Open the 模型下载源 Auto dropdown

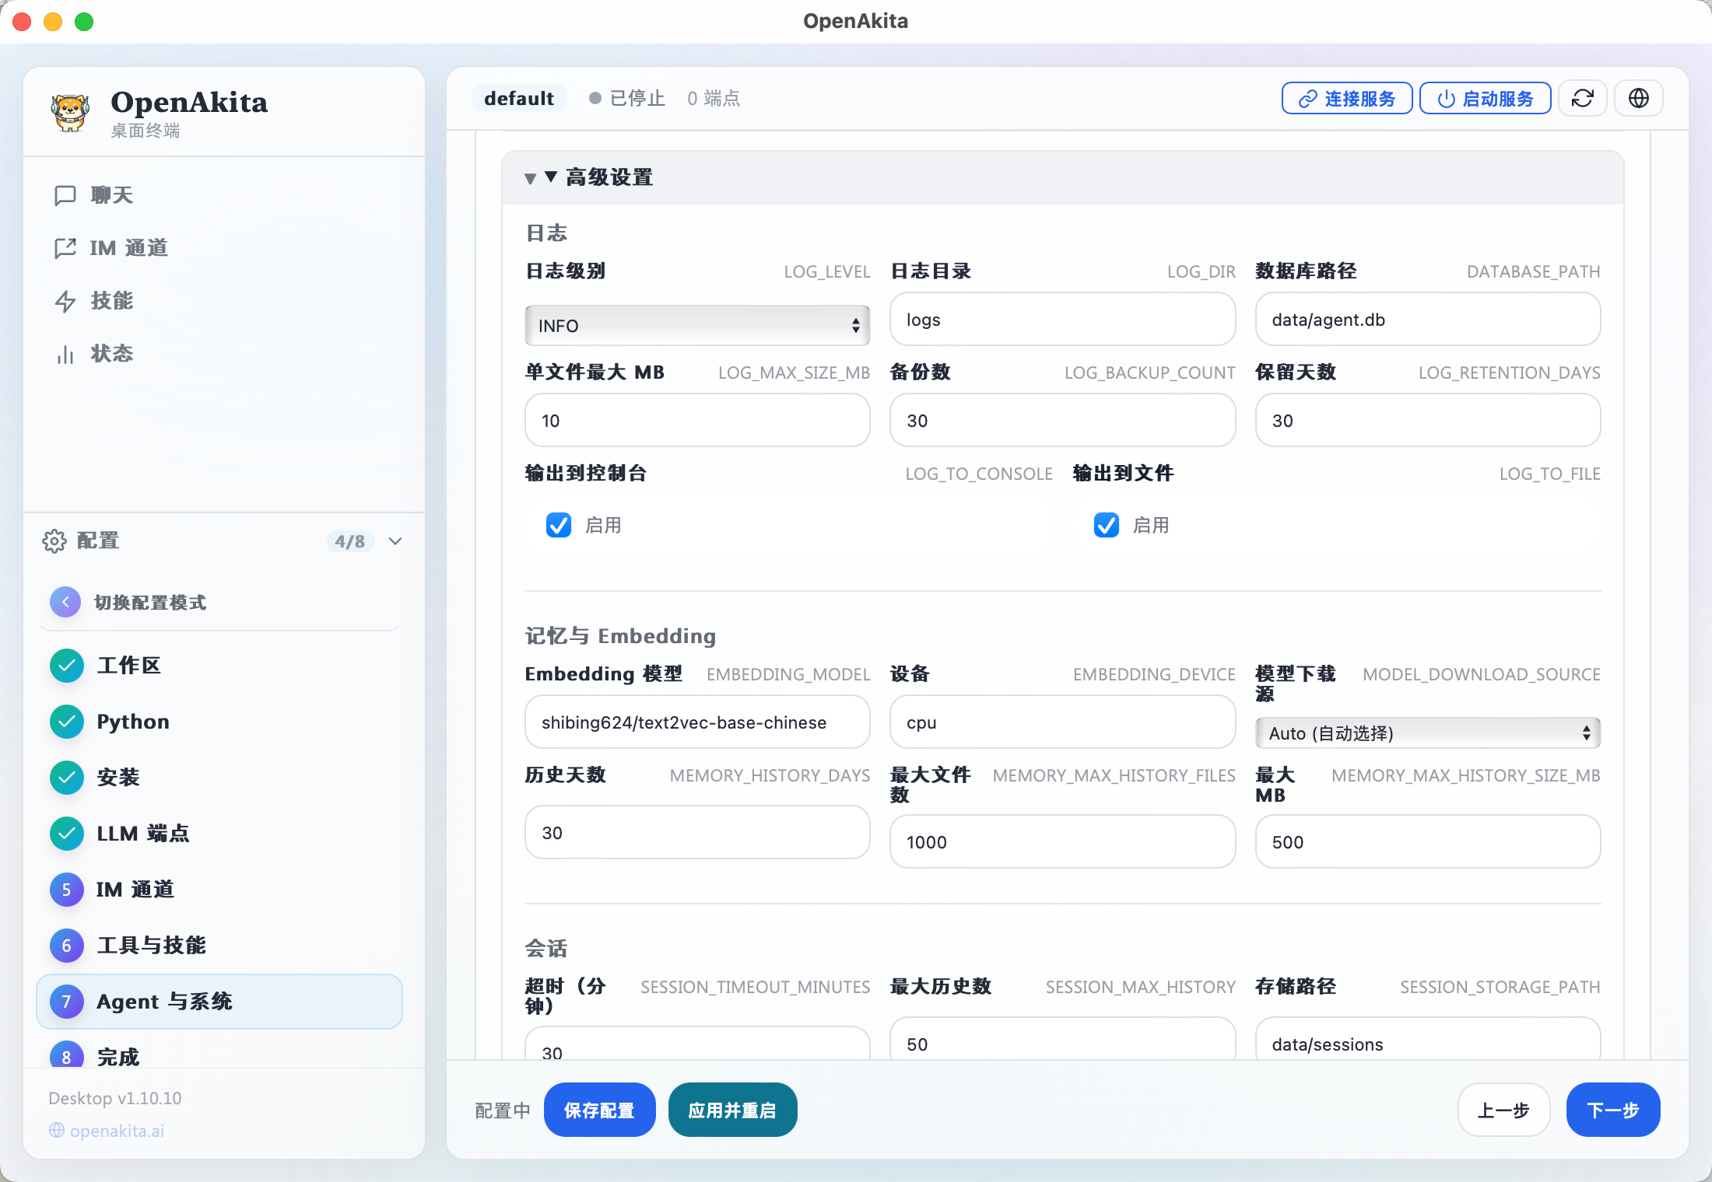click(x=1427, y=733)
